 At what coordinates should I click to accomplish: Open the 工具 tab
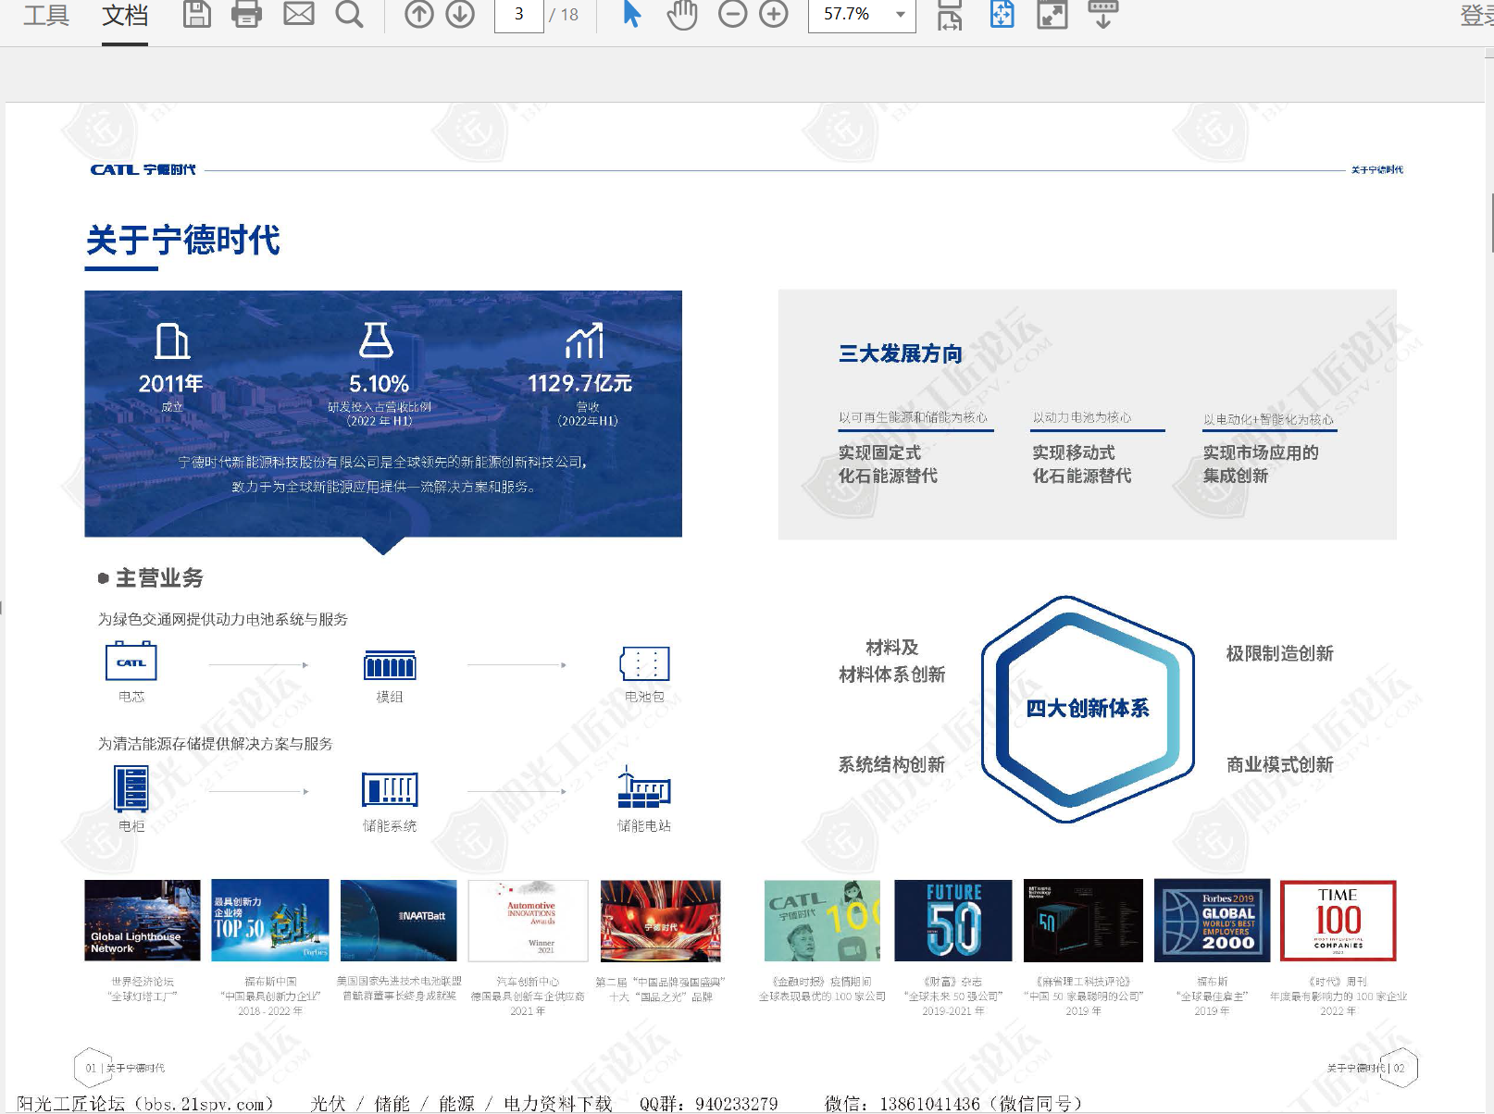pyautogui.click(x=46, y=15)
